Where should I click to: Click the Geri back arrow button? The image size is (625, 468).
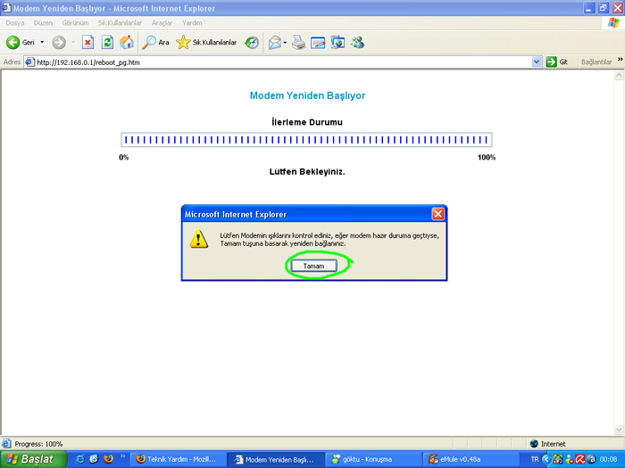pyautogui.click(x=21, y=42)
